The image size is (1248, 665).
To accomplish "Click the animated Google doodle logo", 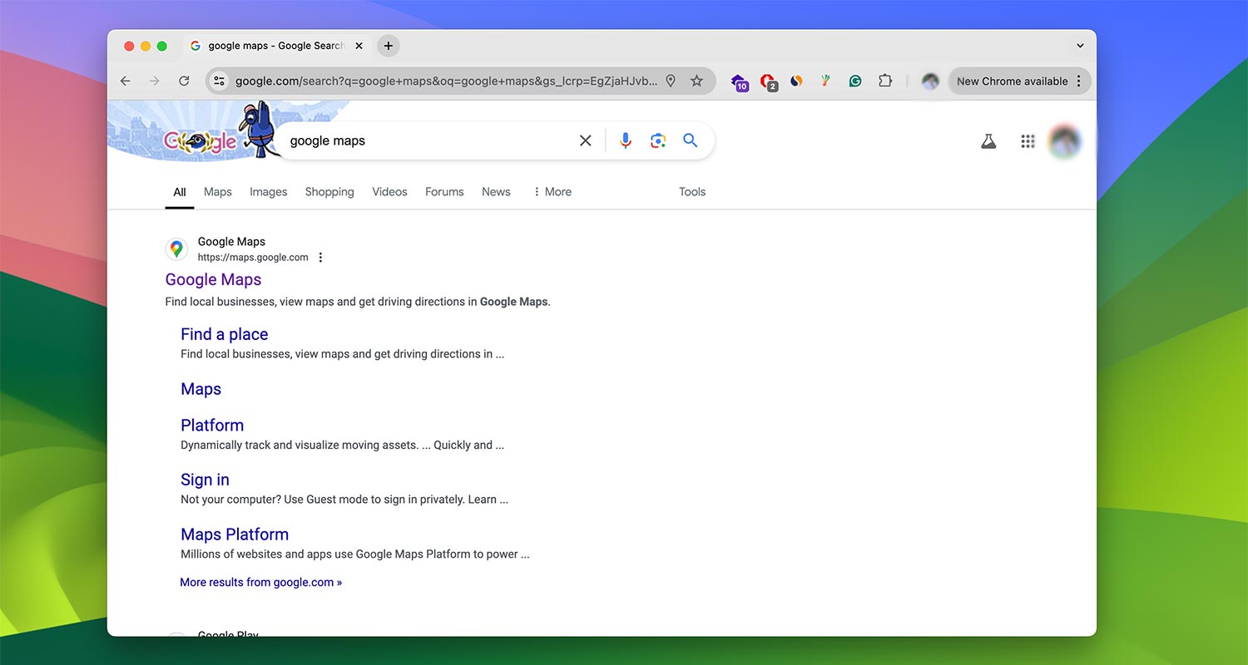I will [x=200, y=140].
